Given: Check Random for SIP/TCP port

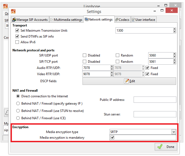Looking at the screenshot, I should tap(118, 62).
